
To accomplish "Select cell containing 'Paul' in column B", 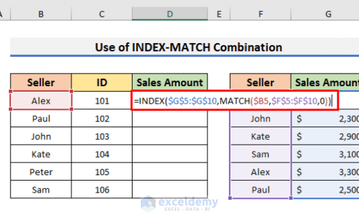I will pos(41,118).
